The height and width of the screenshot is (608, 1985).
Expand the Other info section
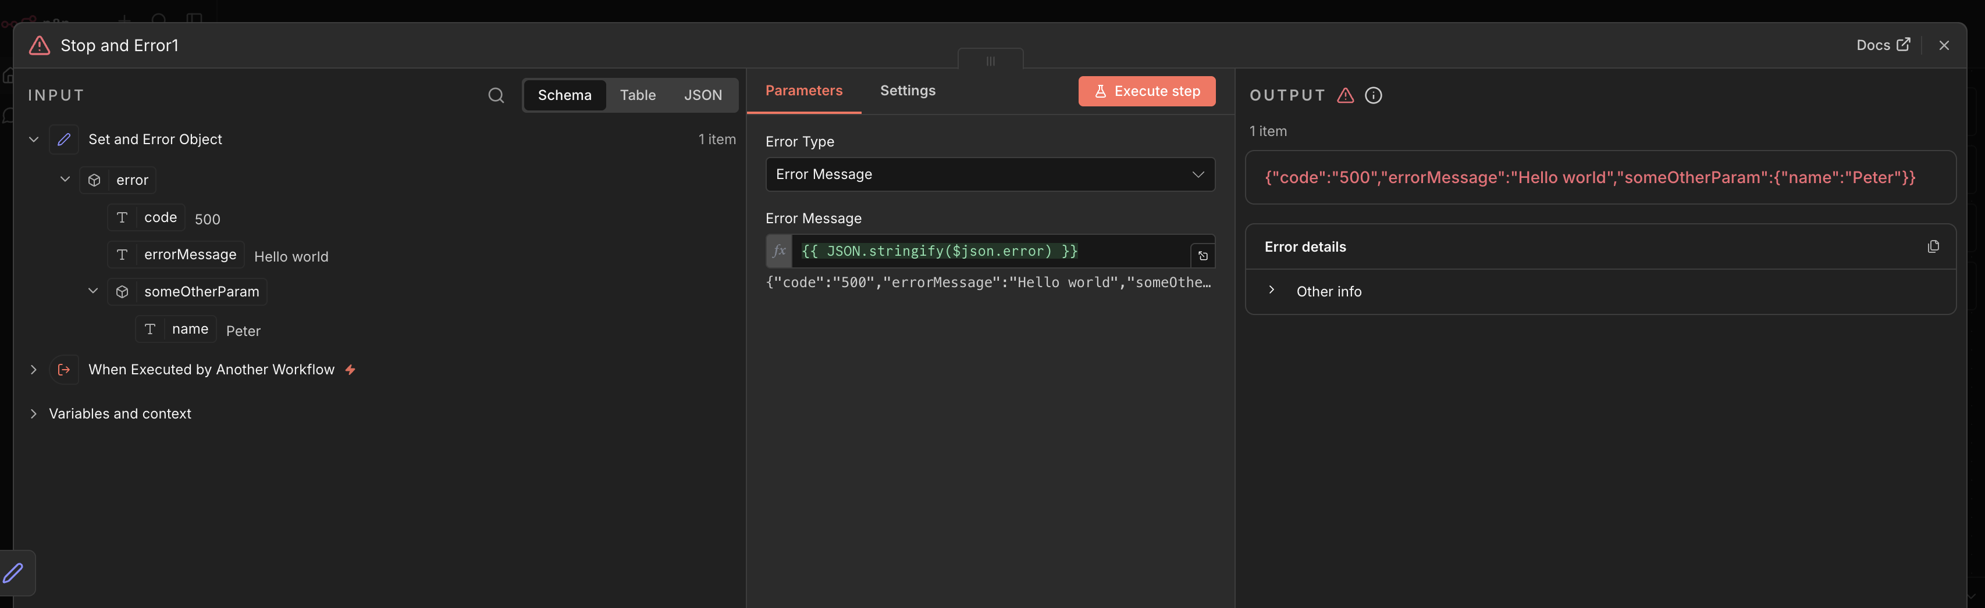(1271, 291)
